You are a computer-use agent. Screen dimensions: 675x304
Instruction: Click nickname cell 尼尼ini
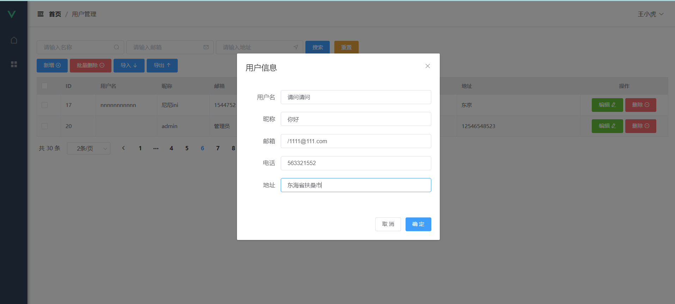(170, 105)
